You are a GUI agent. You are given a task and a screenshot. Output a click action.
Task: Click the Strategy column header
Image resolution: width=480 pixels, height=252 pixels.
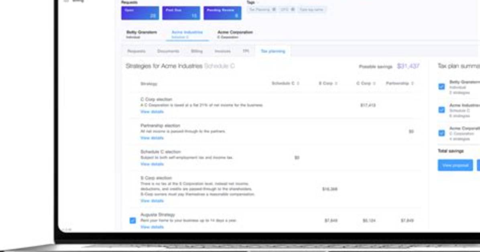pos(149,83)
